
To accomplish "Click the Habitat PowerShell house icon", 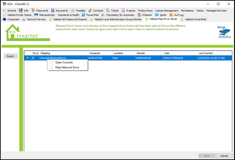I will point(182,19).
